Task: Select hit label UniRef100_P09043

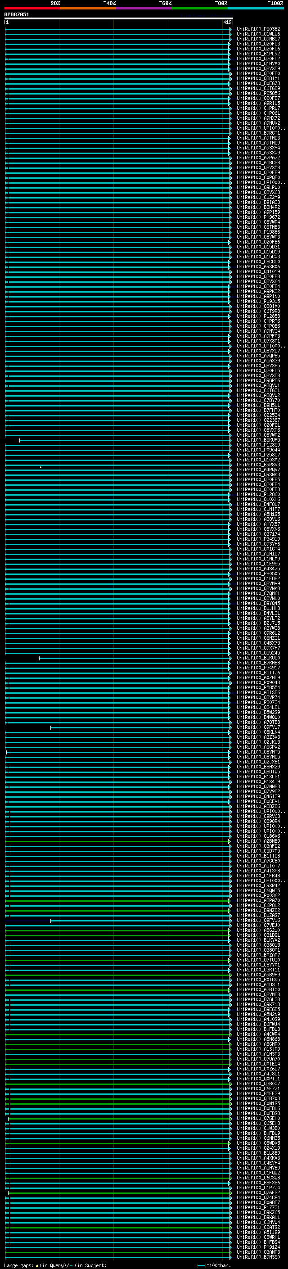Action: (258, 683)
